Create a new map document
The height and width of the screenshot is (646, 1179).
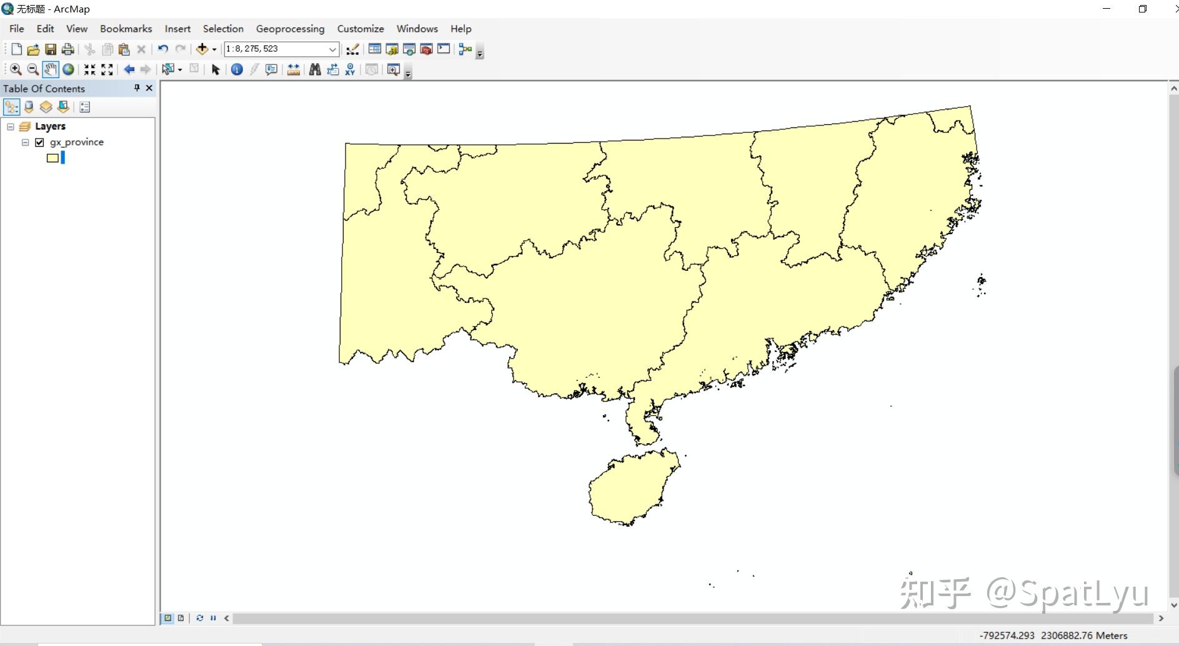coord(16,49)
